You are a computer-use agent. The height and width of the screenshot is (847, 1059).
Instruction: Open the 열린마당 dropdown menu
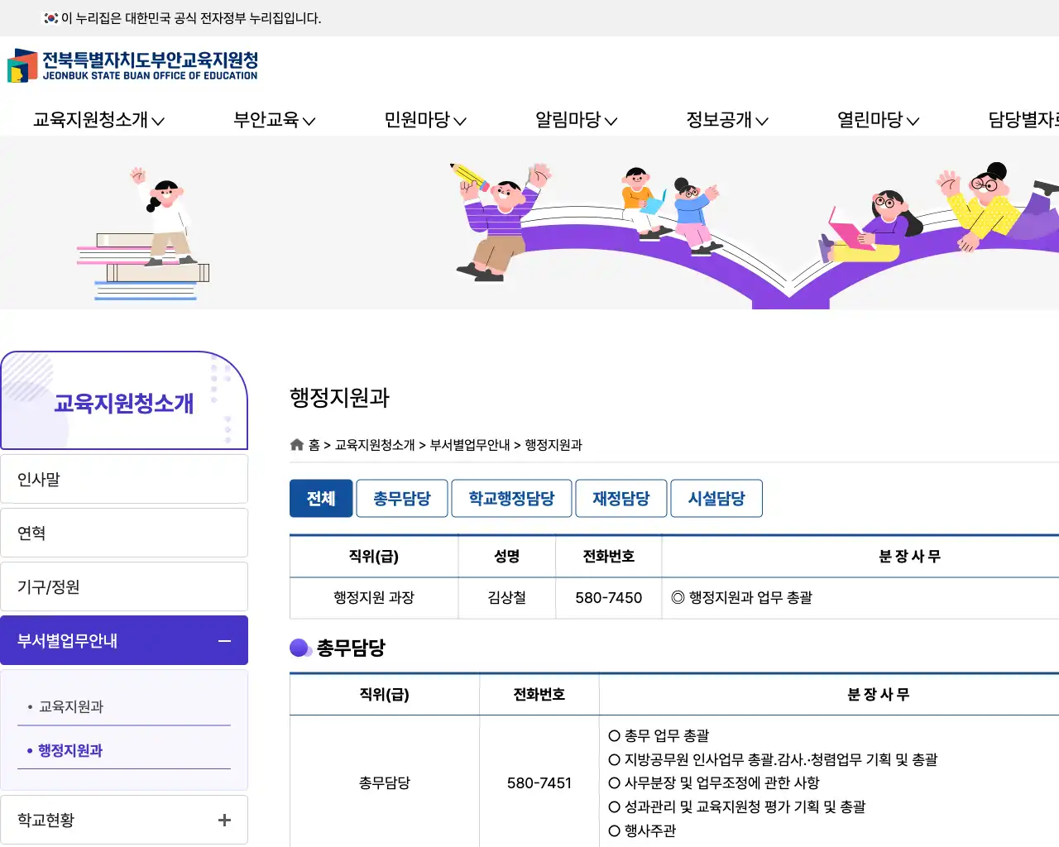[877, 119]
